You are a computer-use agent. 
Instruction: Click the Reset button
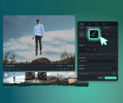101,78
